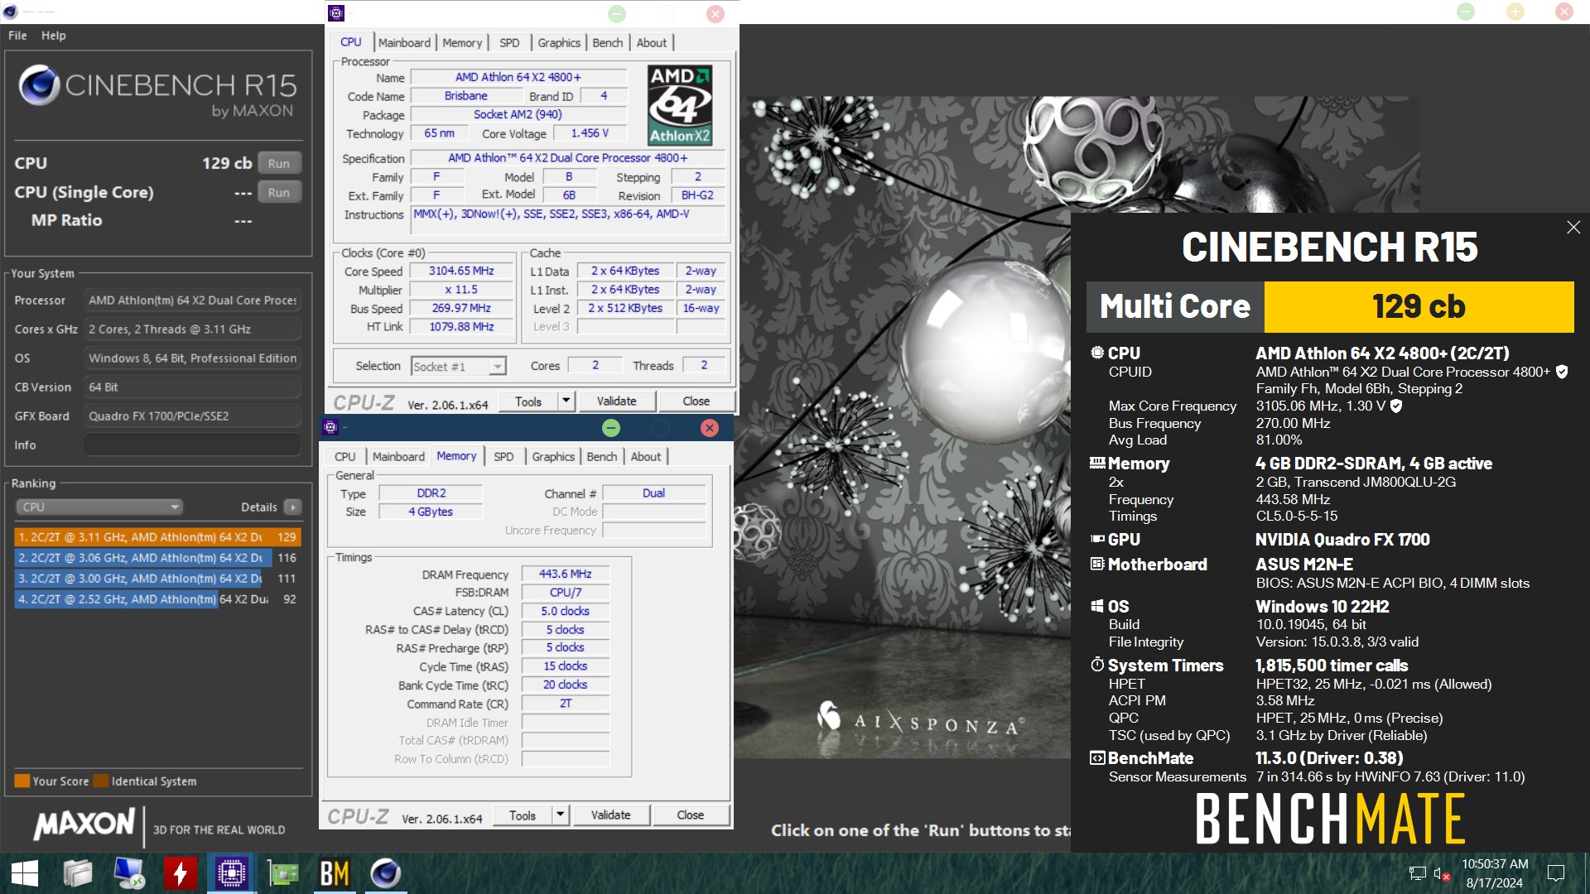This screenshot has width=1590, height=894.
Task: Switch to the Mainboard tab in the upper CPU-Z window
Action: tap(404, 42)
